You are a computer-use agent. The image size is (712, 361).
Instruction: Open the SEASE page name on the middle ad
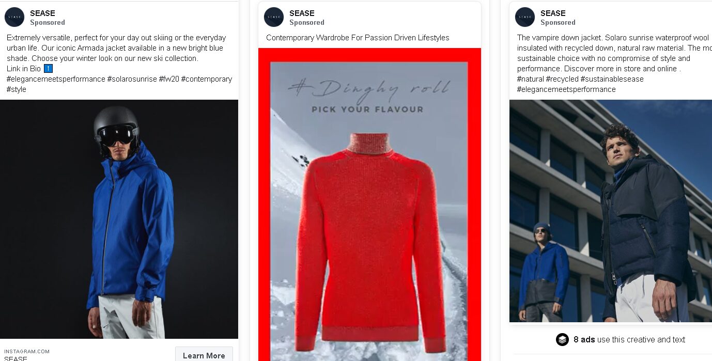click(x=302, y=13)
